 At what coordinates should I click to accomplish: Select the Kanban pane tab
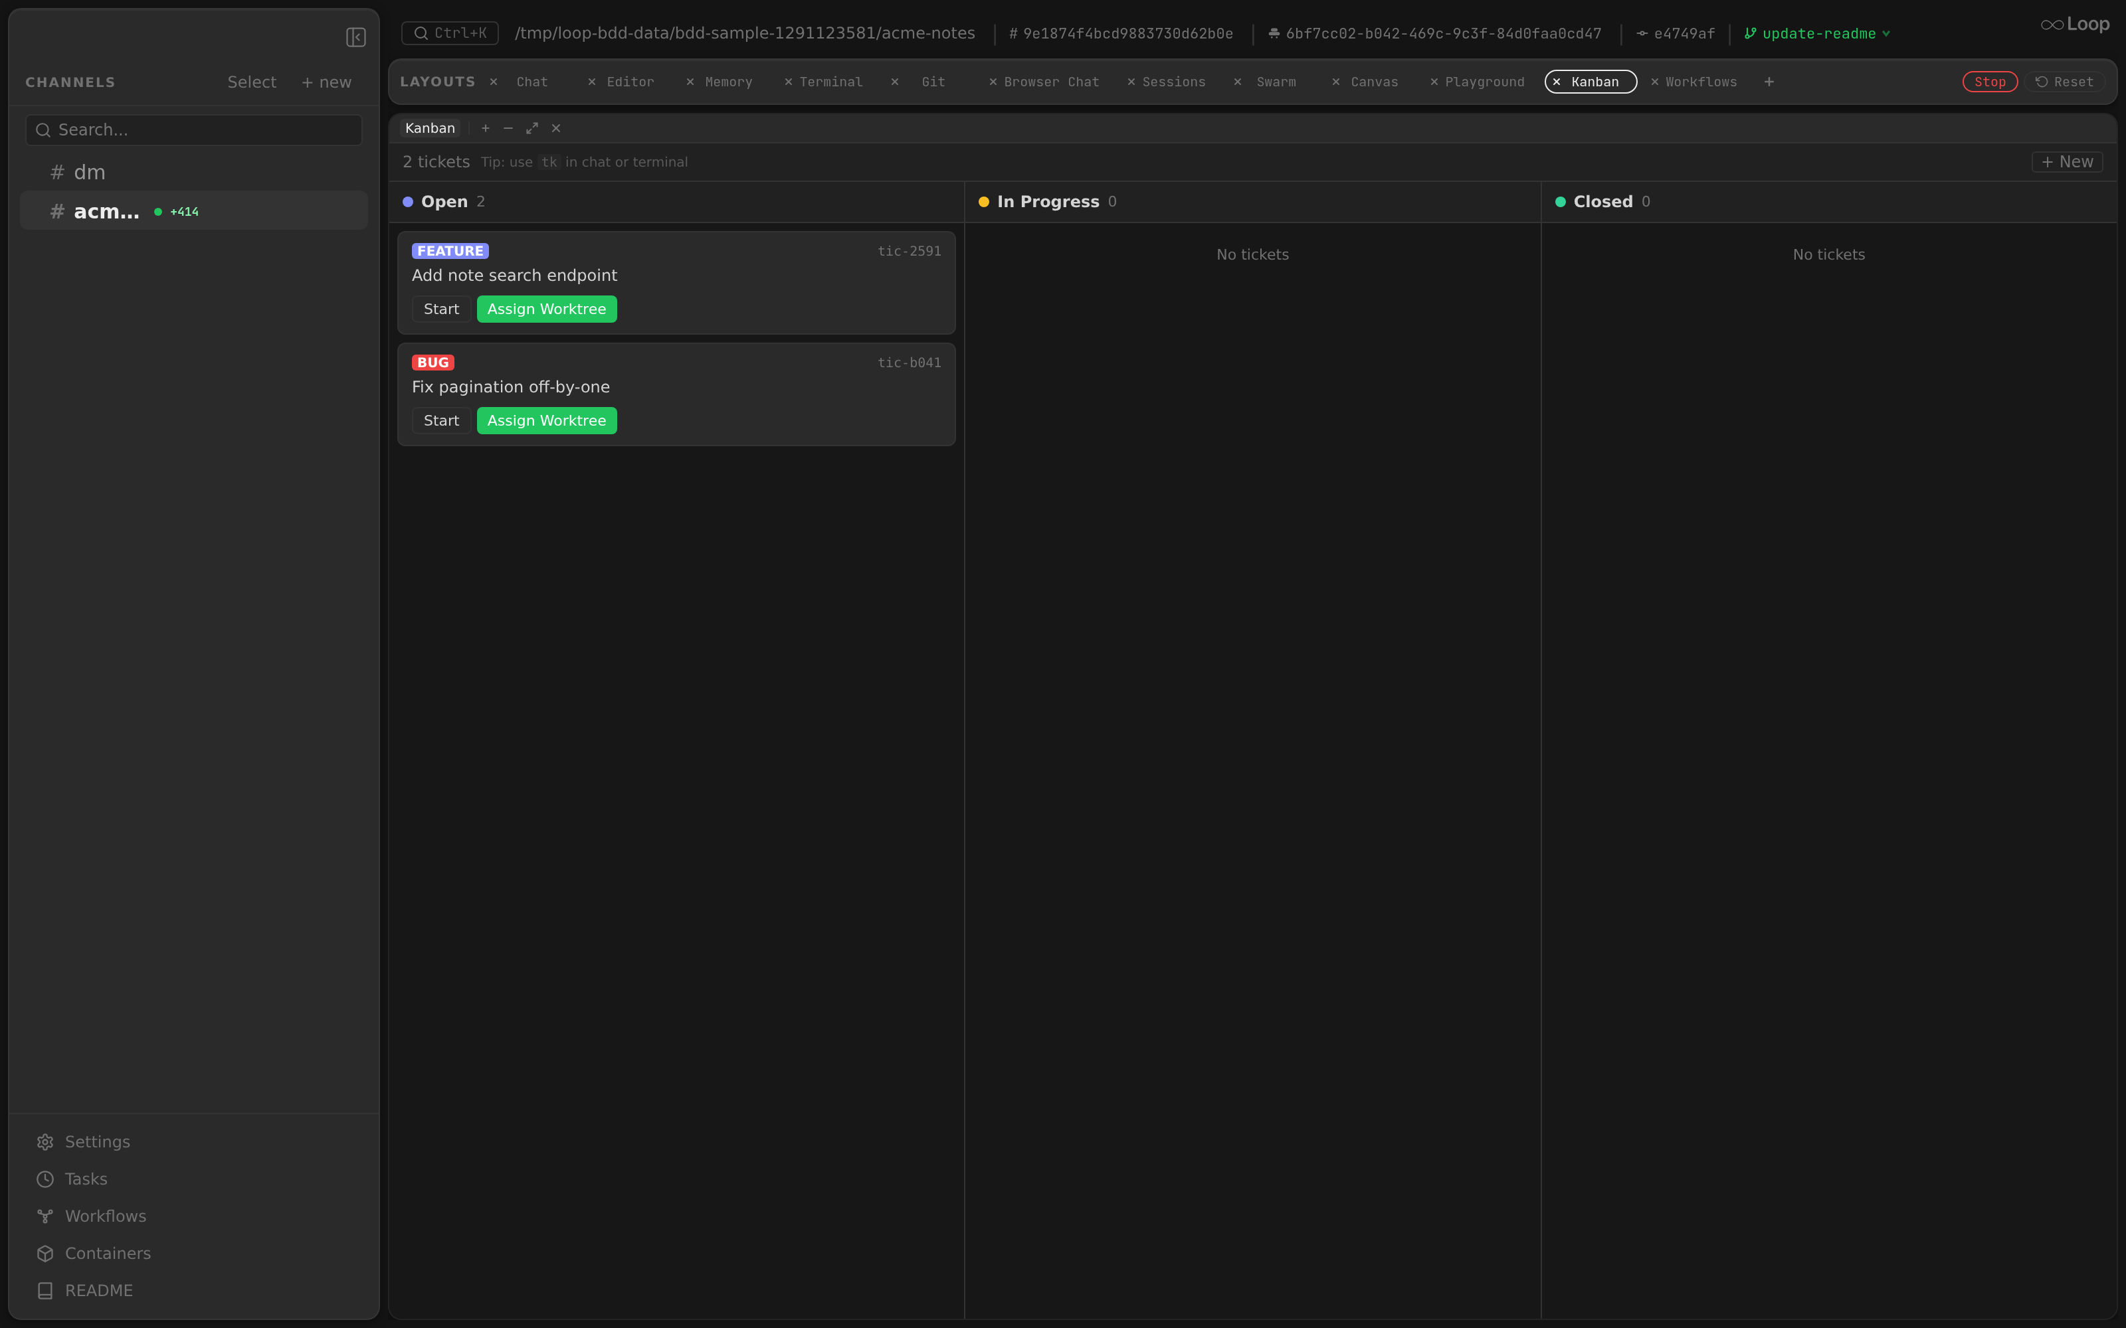tap(430, 128)
